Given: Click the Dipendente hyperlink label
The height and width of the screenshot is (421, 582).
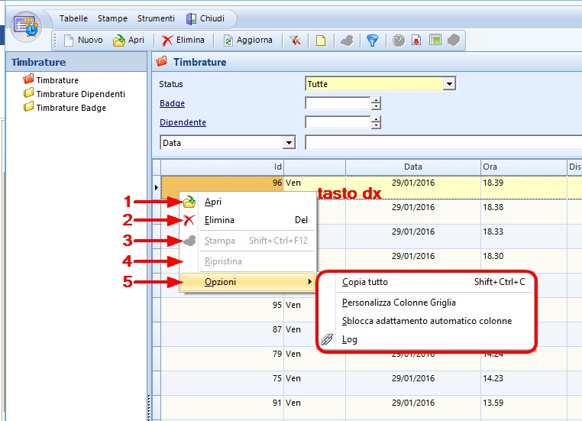Looking at the screenshot, I should coord(183,122).
